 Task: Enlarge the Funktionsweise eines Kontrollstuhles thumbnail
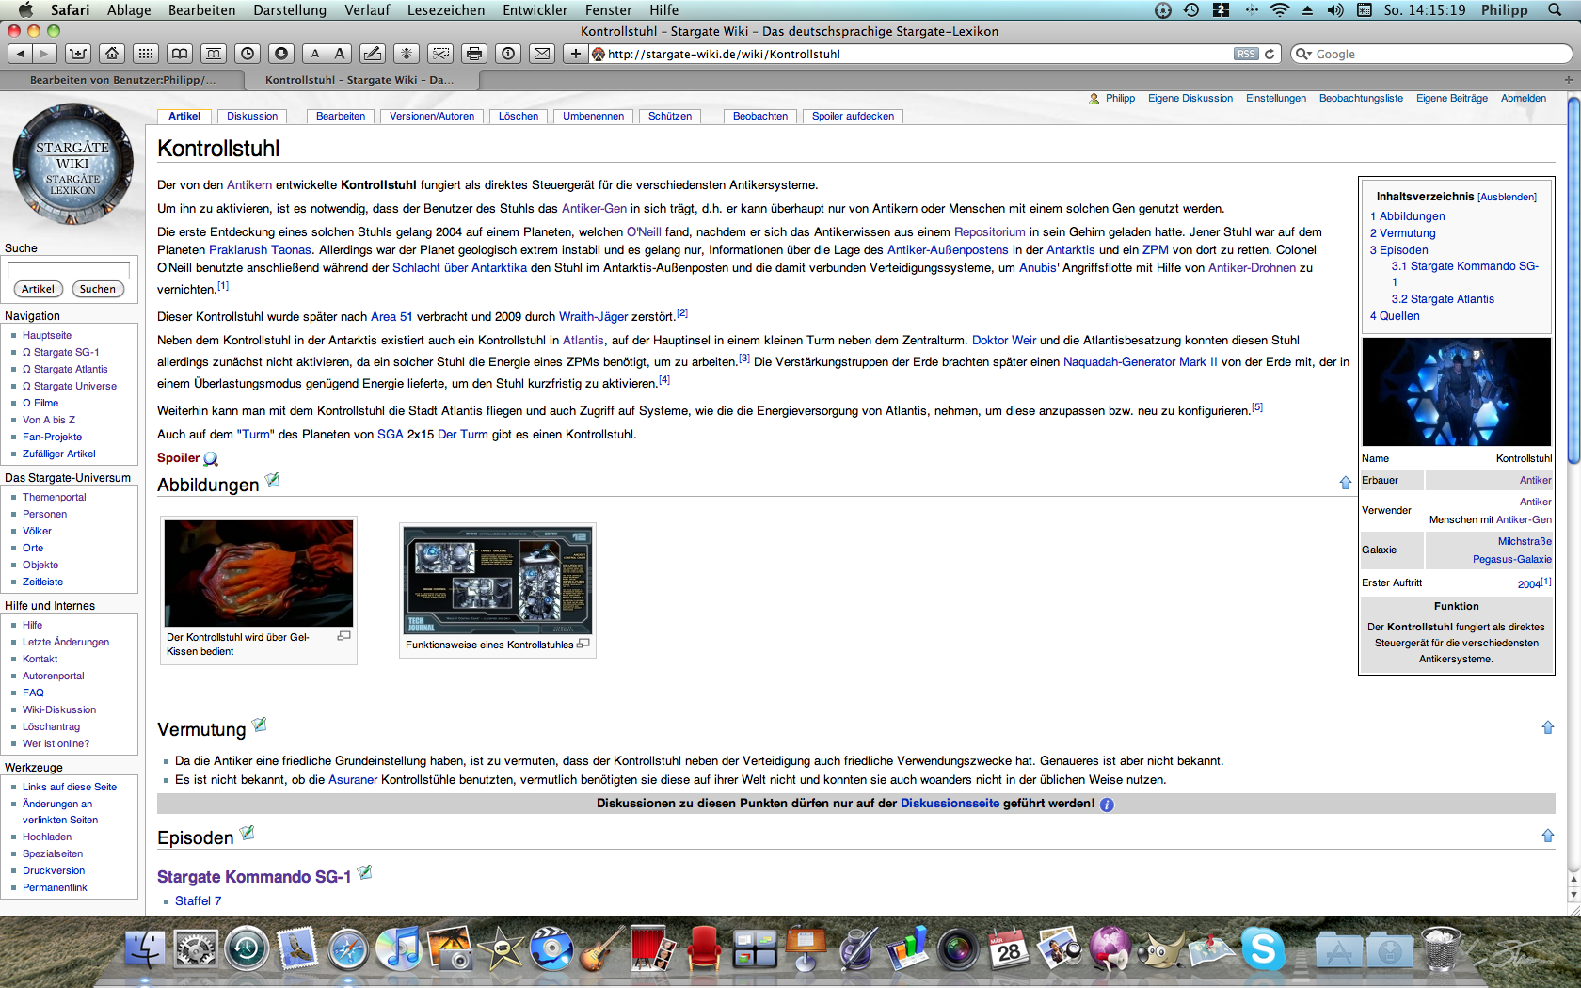[583, 644]
